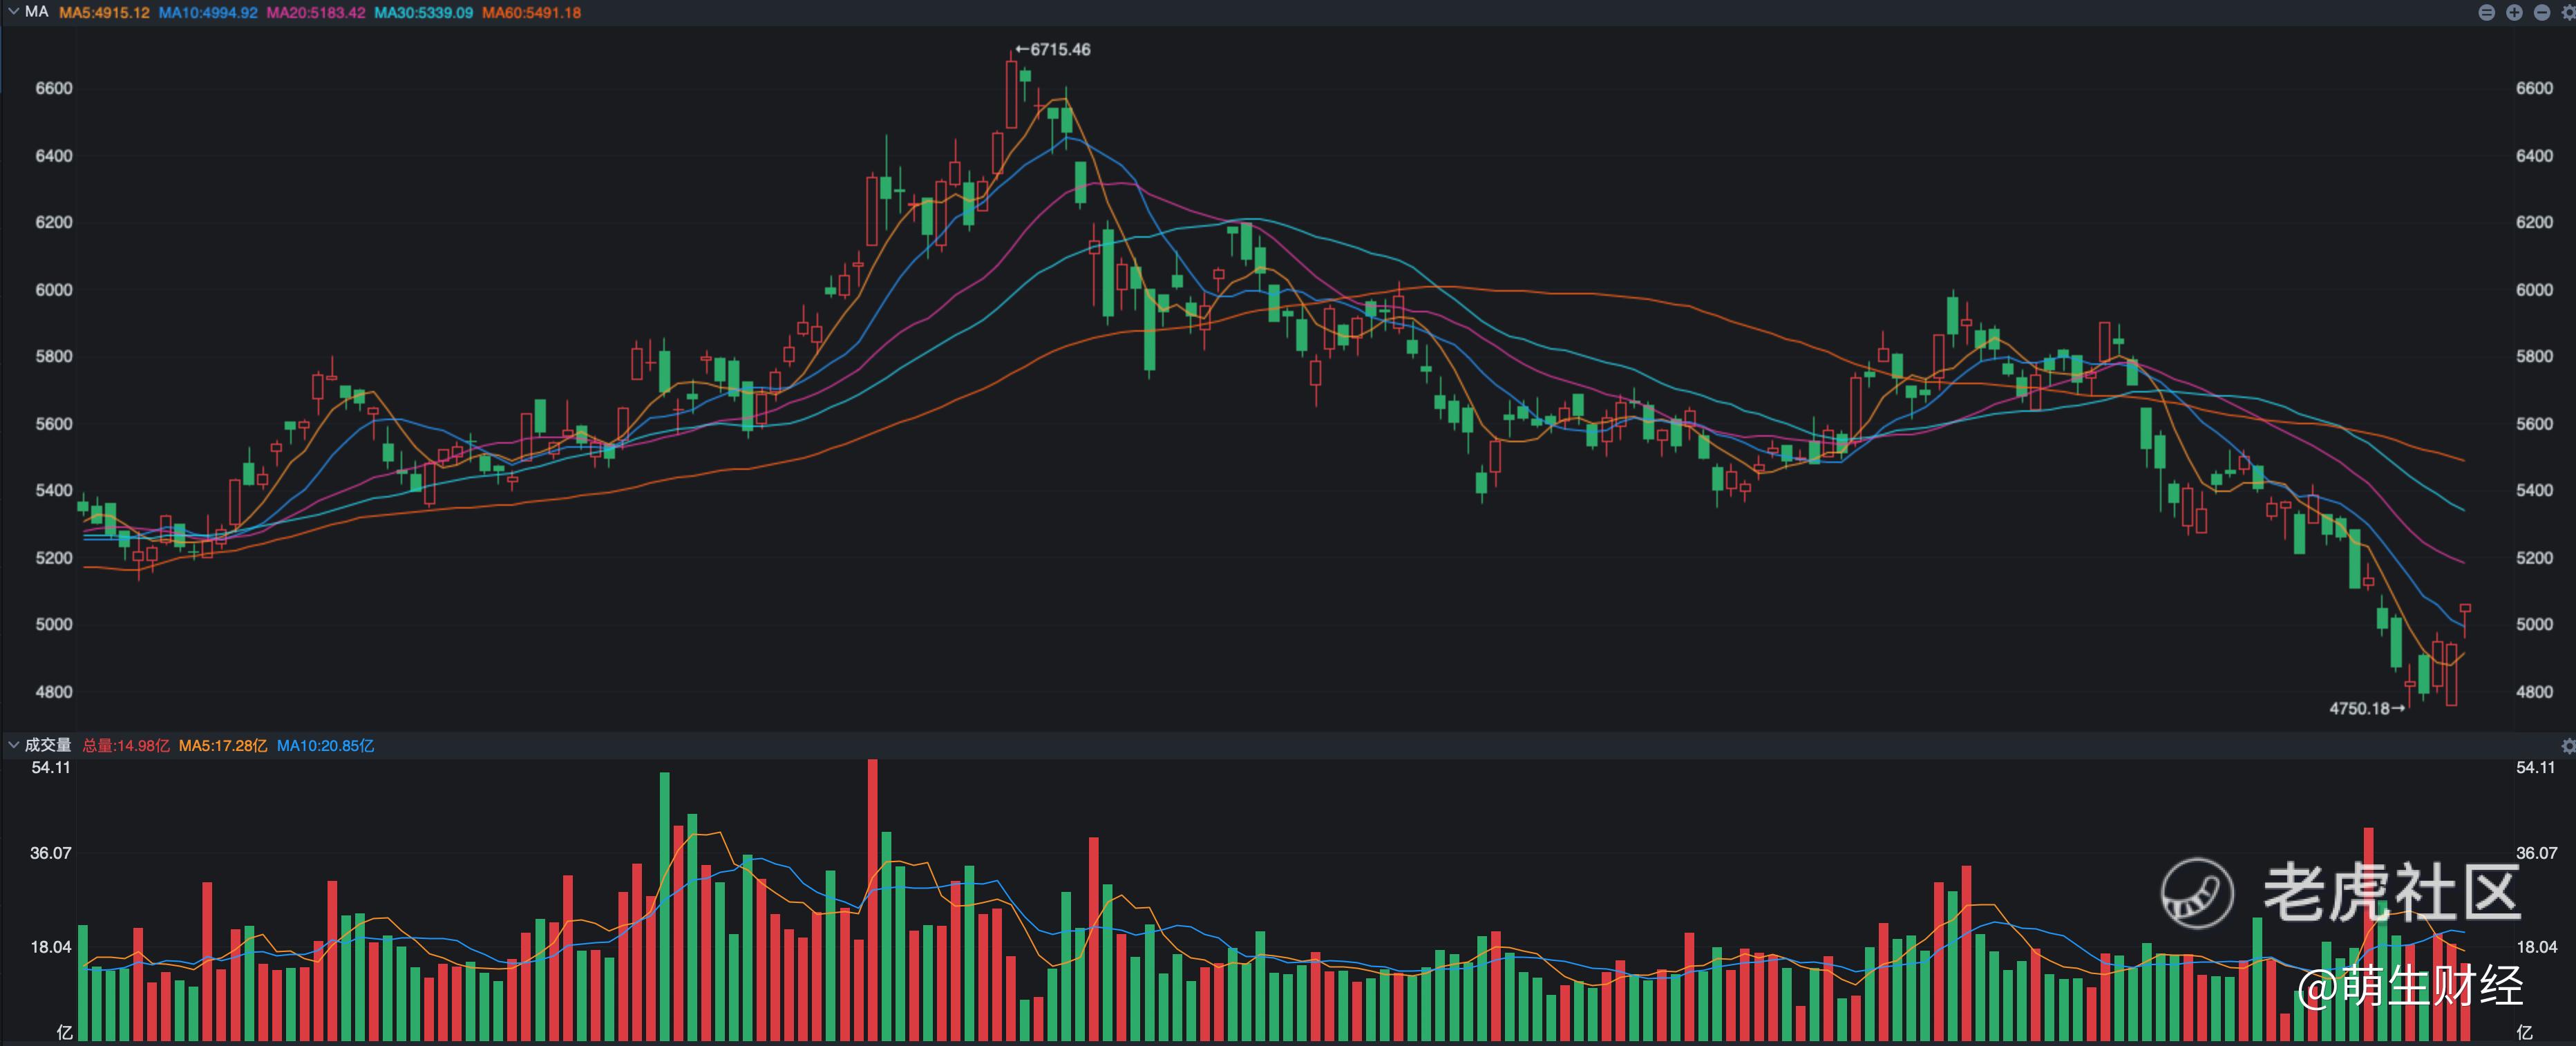Viewport: 2576px width, 1046px height.
Task: Click the 6715.46 high price marker
Action: (x=1054, y=49)
